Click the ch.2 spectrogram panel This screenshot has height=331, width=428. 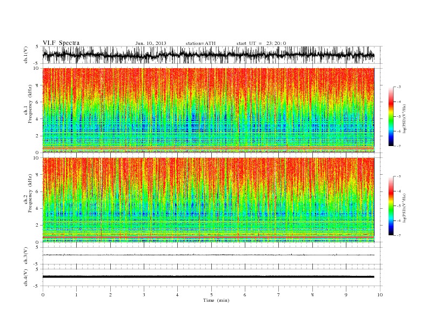pos(209,200)
